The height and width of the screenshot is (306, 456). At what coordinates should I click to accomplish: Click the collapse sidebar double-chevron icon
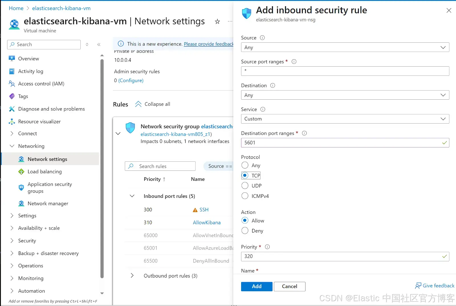(99, 44)
